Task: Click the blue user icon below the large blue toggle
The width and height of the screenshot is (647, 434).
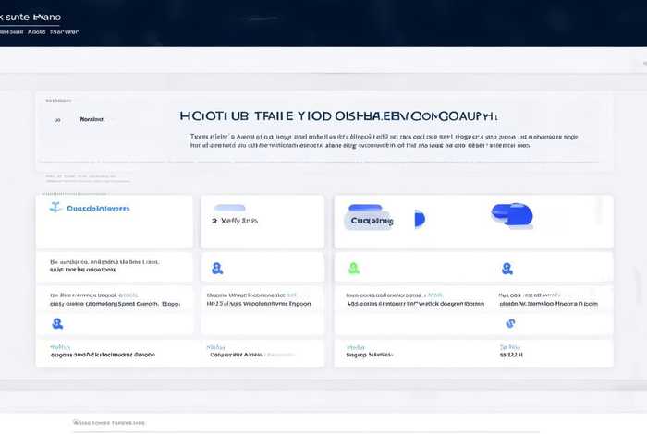Action: click(x=507, y=268)
